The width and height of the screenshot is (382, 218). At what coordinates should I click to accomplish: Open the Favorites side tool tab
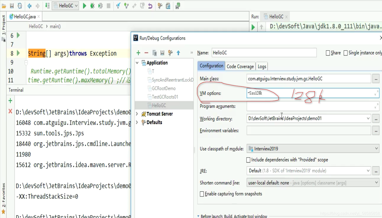pos(3,195)
